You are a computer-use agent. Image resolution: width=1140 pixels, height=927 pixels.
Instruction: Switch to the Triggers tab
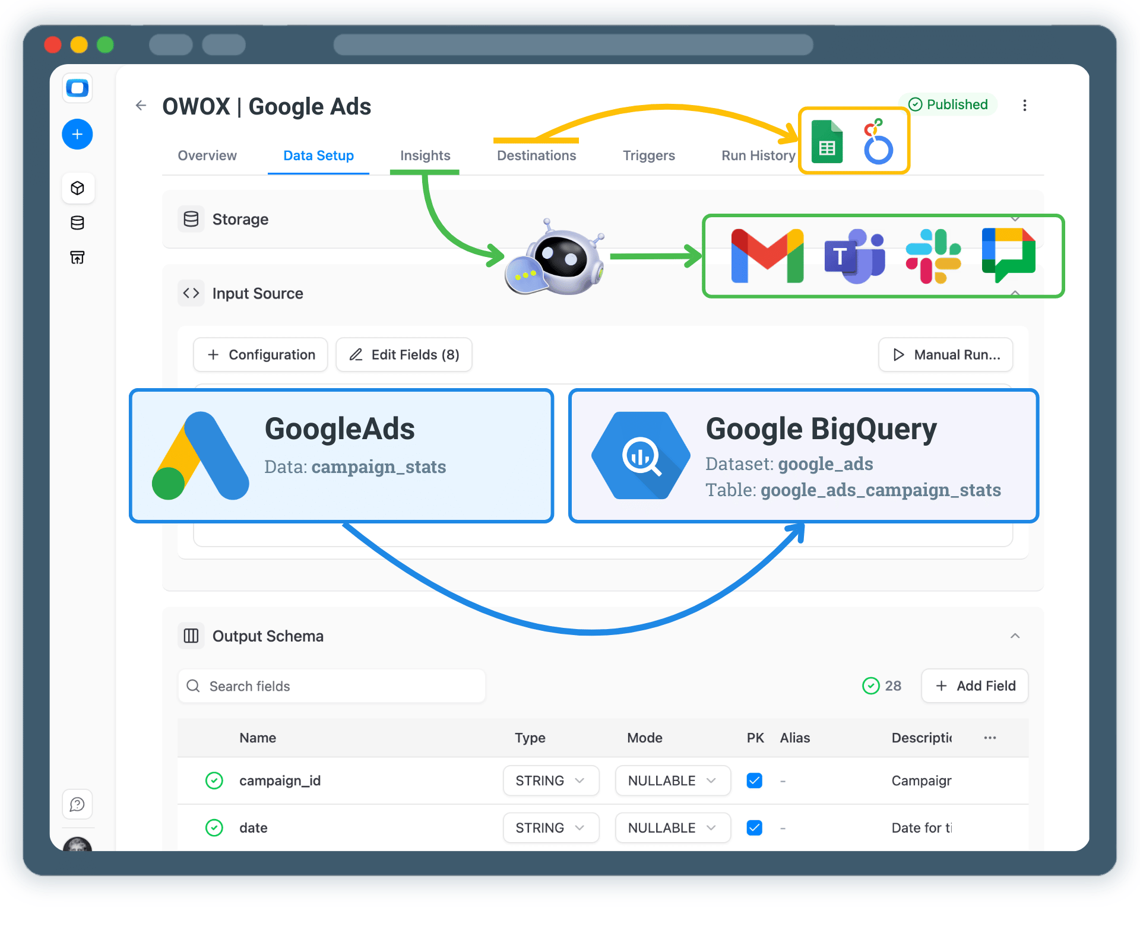pyautogui.click(x=648, y=155)
